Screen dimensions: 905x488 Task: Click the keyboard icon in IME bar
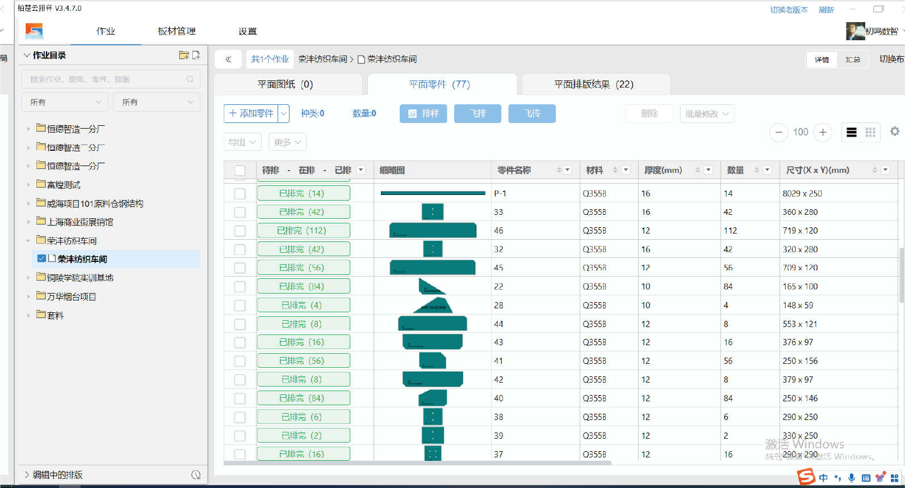point(866,478)
